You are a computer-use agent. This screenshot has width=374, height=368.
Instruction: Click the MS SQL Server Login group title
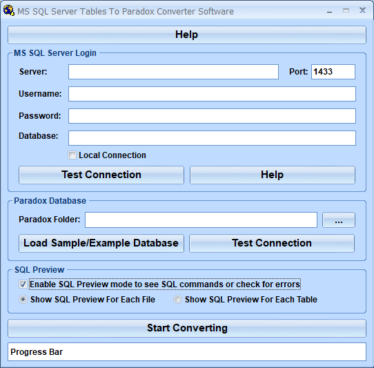click(x=55, y=53)
